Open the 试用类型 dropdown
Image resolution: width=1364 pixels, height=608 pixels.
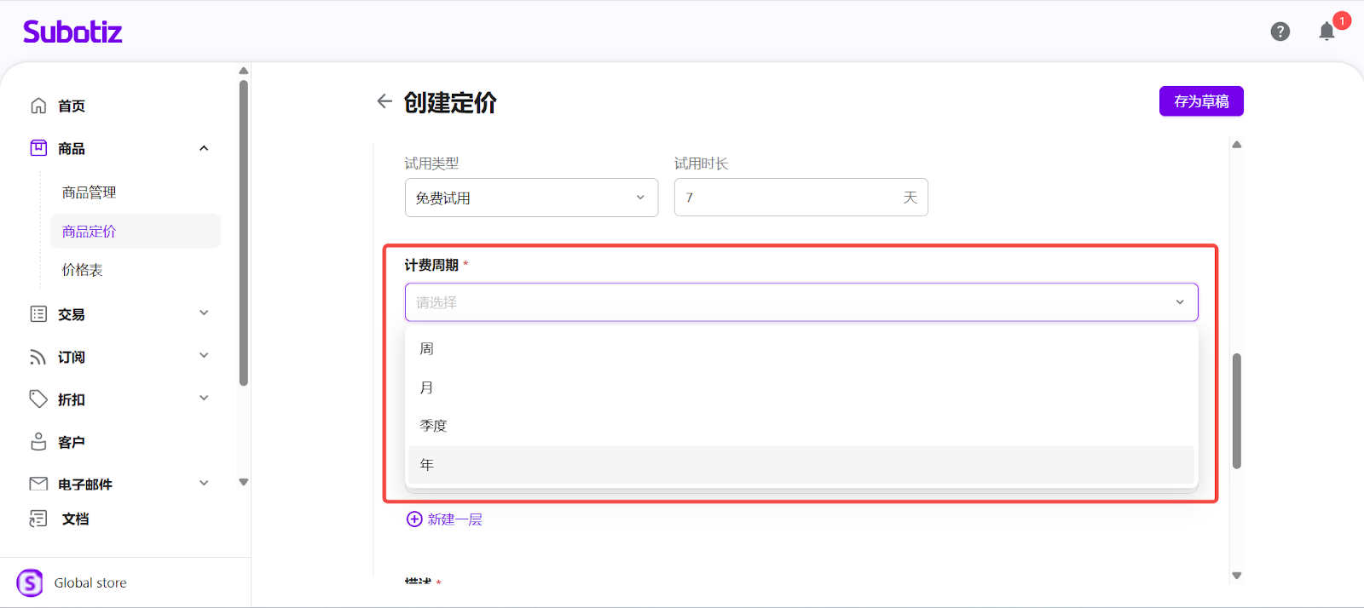(531, 198)
